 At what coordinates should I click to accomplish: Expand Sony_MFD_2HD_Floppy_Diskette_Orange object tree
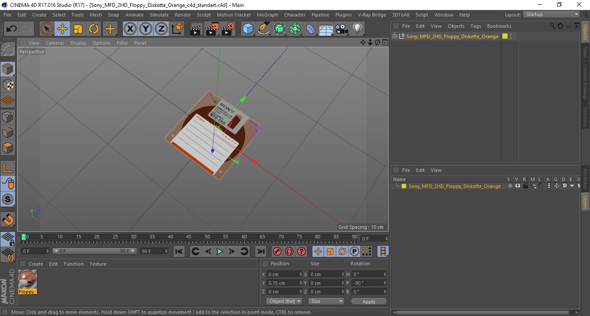pos(394,36)
